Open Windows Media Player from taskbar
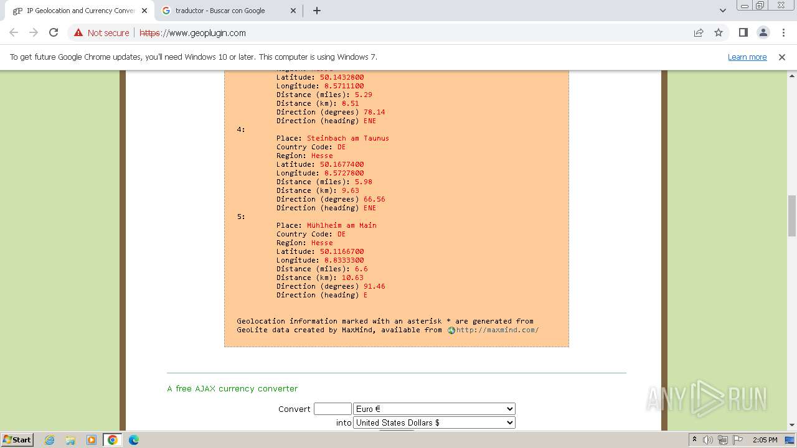 tap(92, 440)
